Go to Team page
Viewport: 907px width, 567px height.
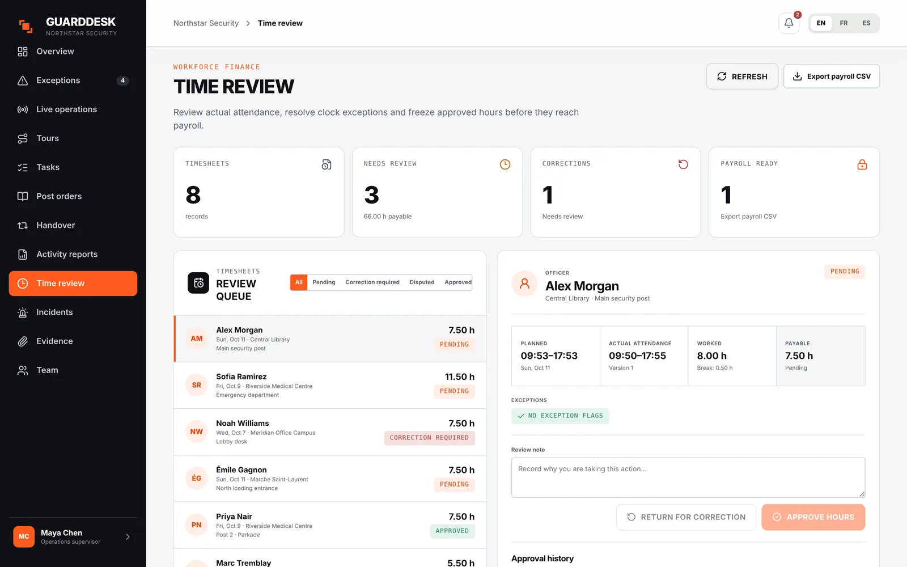(x=73, y=370)
